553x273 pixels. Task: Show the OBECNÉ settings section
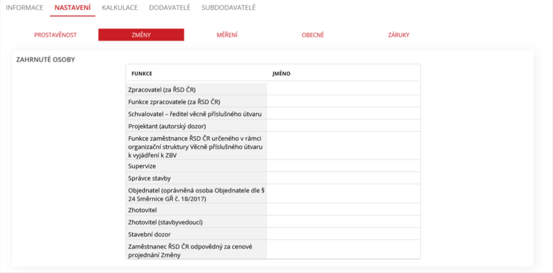tap(313, 35)
